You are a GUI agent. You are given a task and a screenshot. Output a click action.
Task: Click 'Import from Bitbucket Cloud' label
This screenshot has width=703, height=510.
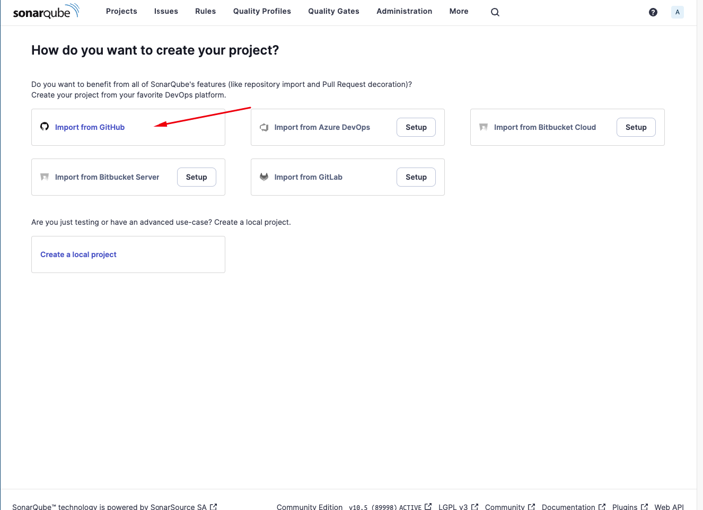coord(545,127)
